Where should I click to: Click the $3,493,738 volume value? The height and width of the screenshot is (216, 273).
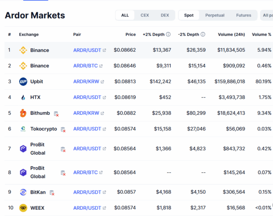(232, 97)
